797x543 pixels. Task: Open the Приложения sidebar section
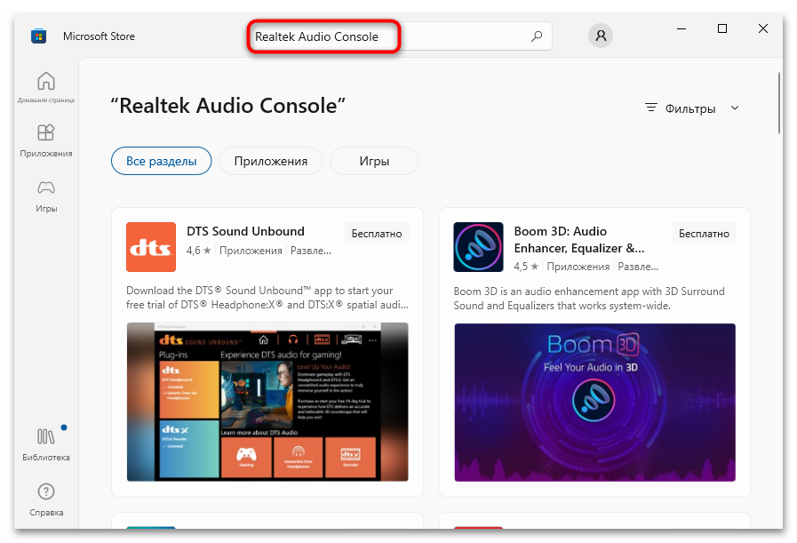click(x=46, y=140)
